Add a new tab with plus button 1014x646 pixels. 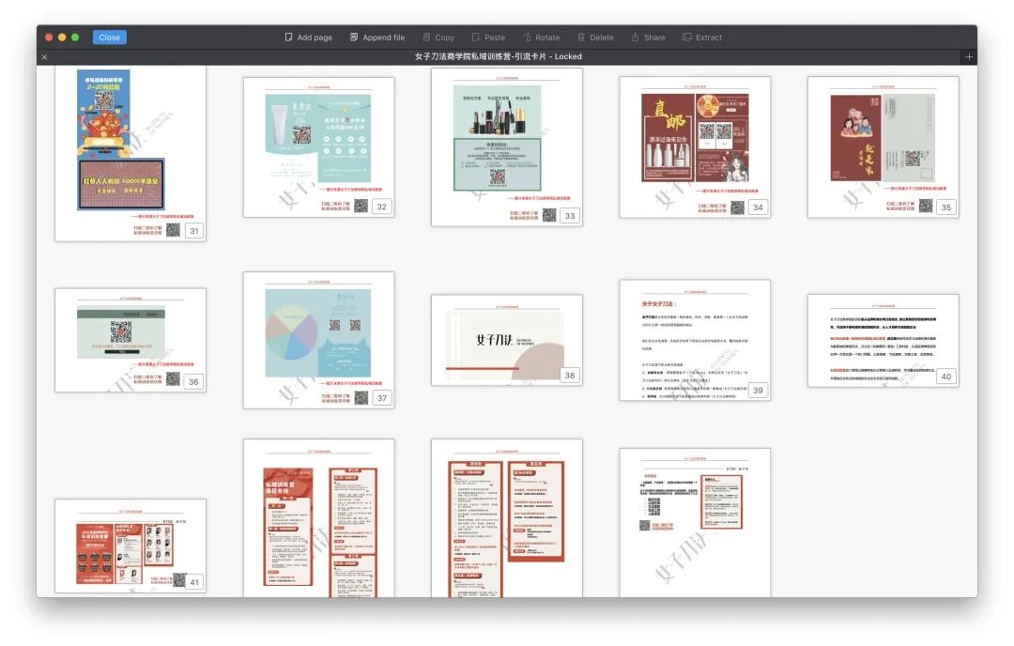(968, 57)
